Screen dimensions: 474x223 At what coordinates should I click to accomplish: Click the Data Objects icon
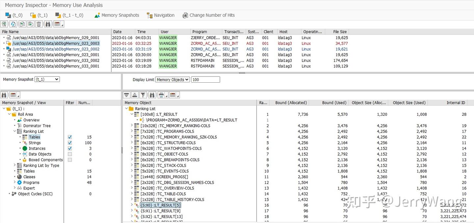click(25, 154)
